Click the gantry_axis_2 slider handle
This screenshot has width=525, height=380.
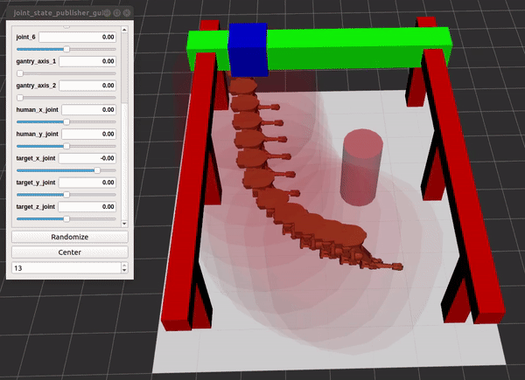(20, 98)
